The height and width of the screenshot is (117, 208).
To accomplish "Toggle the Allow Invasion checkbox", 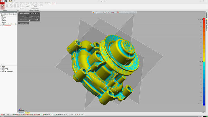I will (x=31, y=8).
